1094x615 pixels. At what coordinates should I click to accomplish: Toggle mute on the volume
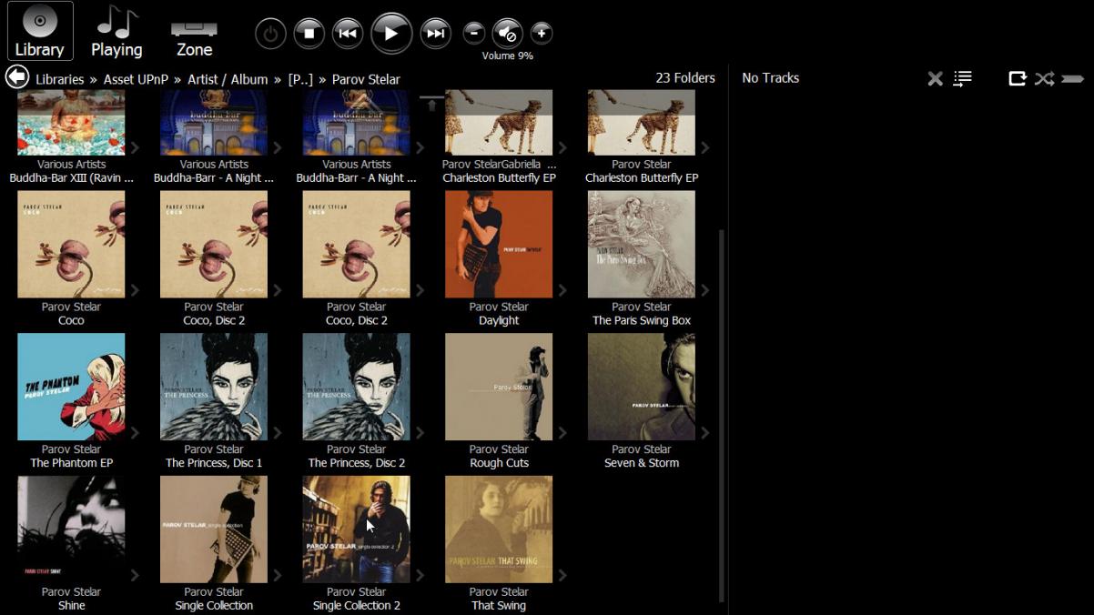point(507,34)
